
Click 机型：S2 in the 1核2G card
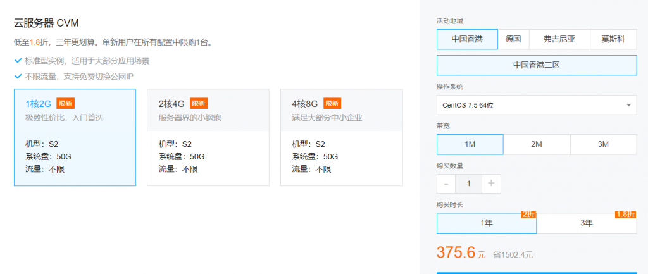(42, 144)
